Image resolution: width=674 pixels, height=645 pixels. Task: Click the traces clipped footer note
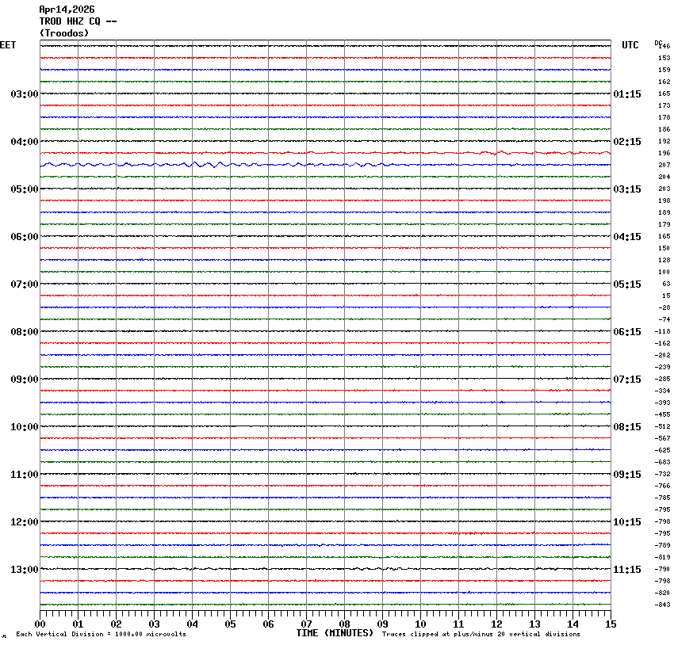click(x=481, y=634)
